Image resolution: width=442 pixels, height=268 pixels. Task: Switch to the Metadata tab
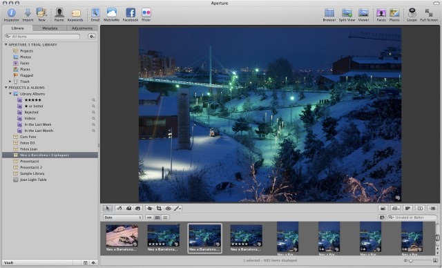[50, 28]
